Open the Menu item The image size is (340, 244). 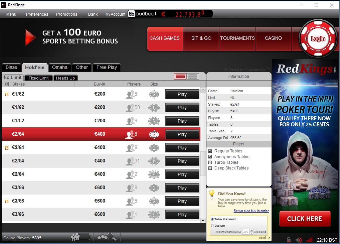(x=11, y=14)
